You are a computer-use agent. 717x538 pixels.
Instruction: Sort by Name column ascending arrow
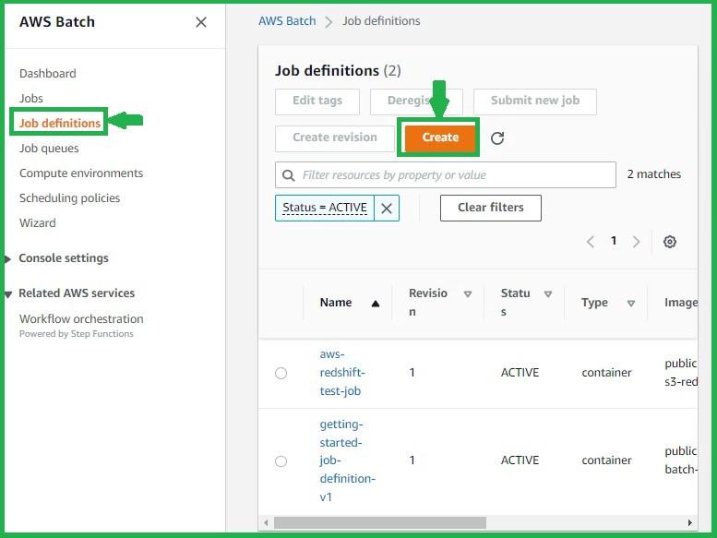tap(376, 304)
